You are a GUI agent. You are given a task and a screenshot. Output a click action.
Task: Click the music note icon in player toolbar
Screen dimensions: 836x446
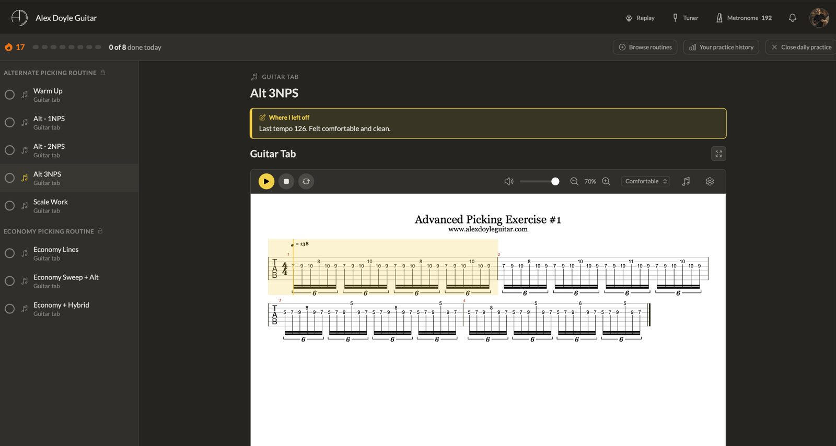click(686, 181)
